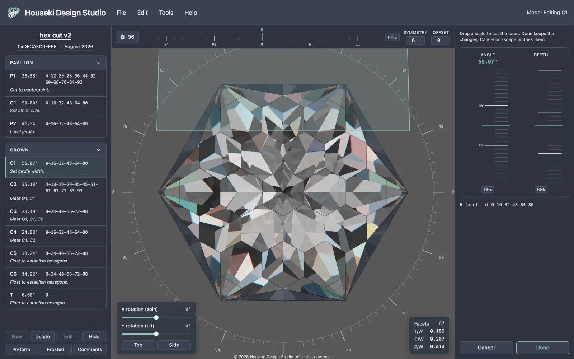This screenshot has height=359, width=574.
Task: Open the Help menu
Action: pyautogui.click(x=190, y=13)
